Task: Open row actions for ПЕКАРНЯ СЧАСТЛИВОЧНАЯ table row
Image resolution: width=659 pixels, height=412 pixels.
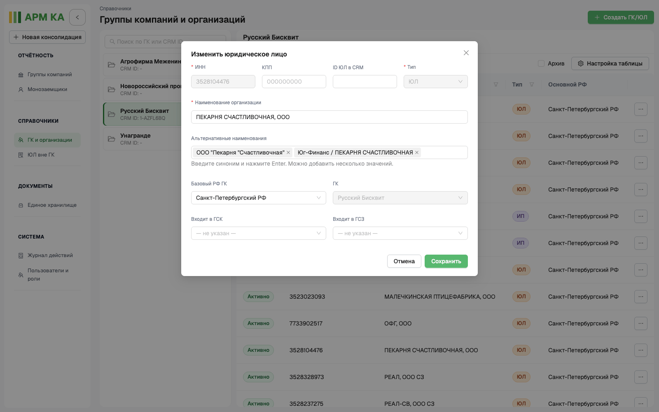Action: (x=641, y=350)
